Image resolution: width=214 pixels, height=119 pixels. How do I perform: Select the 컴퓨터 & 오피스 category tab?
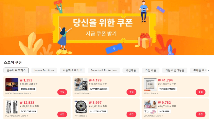point(16,70)
